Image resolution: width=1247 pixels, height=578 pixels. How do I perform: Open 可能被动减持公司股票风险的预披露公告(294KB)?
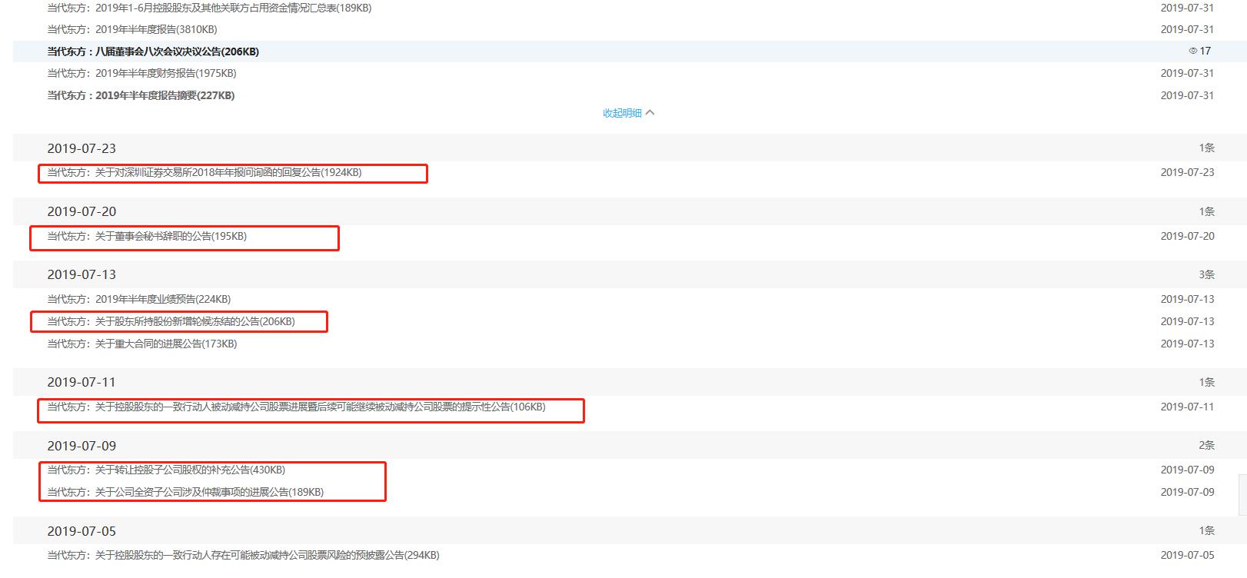click(x=243, y=555)
